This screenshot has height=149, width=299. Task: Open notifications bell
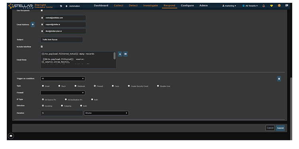point(264,6)
